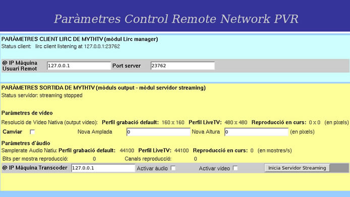Select the value '480 x 480'

point(236,123)
